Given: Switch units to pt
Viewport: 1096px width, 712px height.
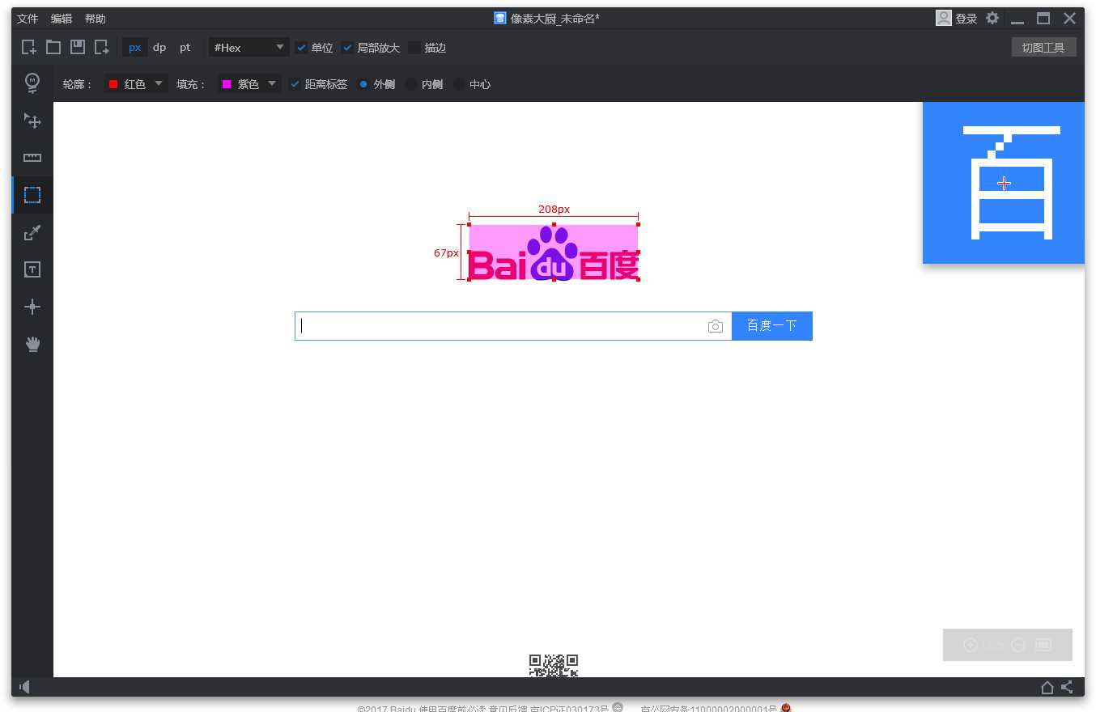Looking at the screenshot, I should [x=185, y=48].
